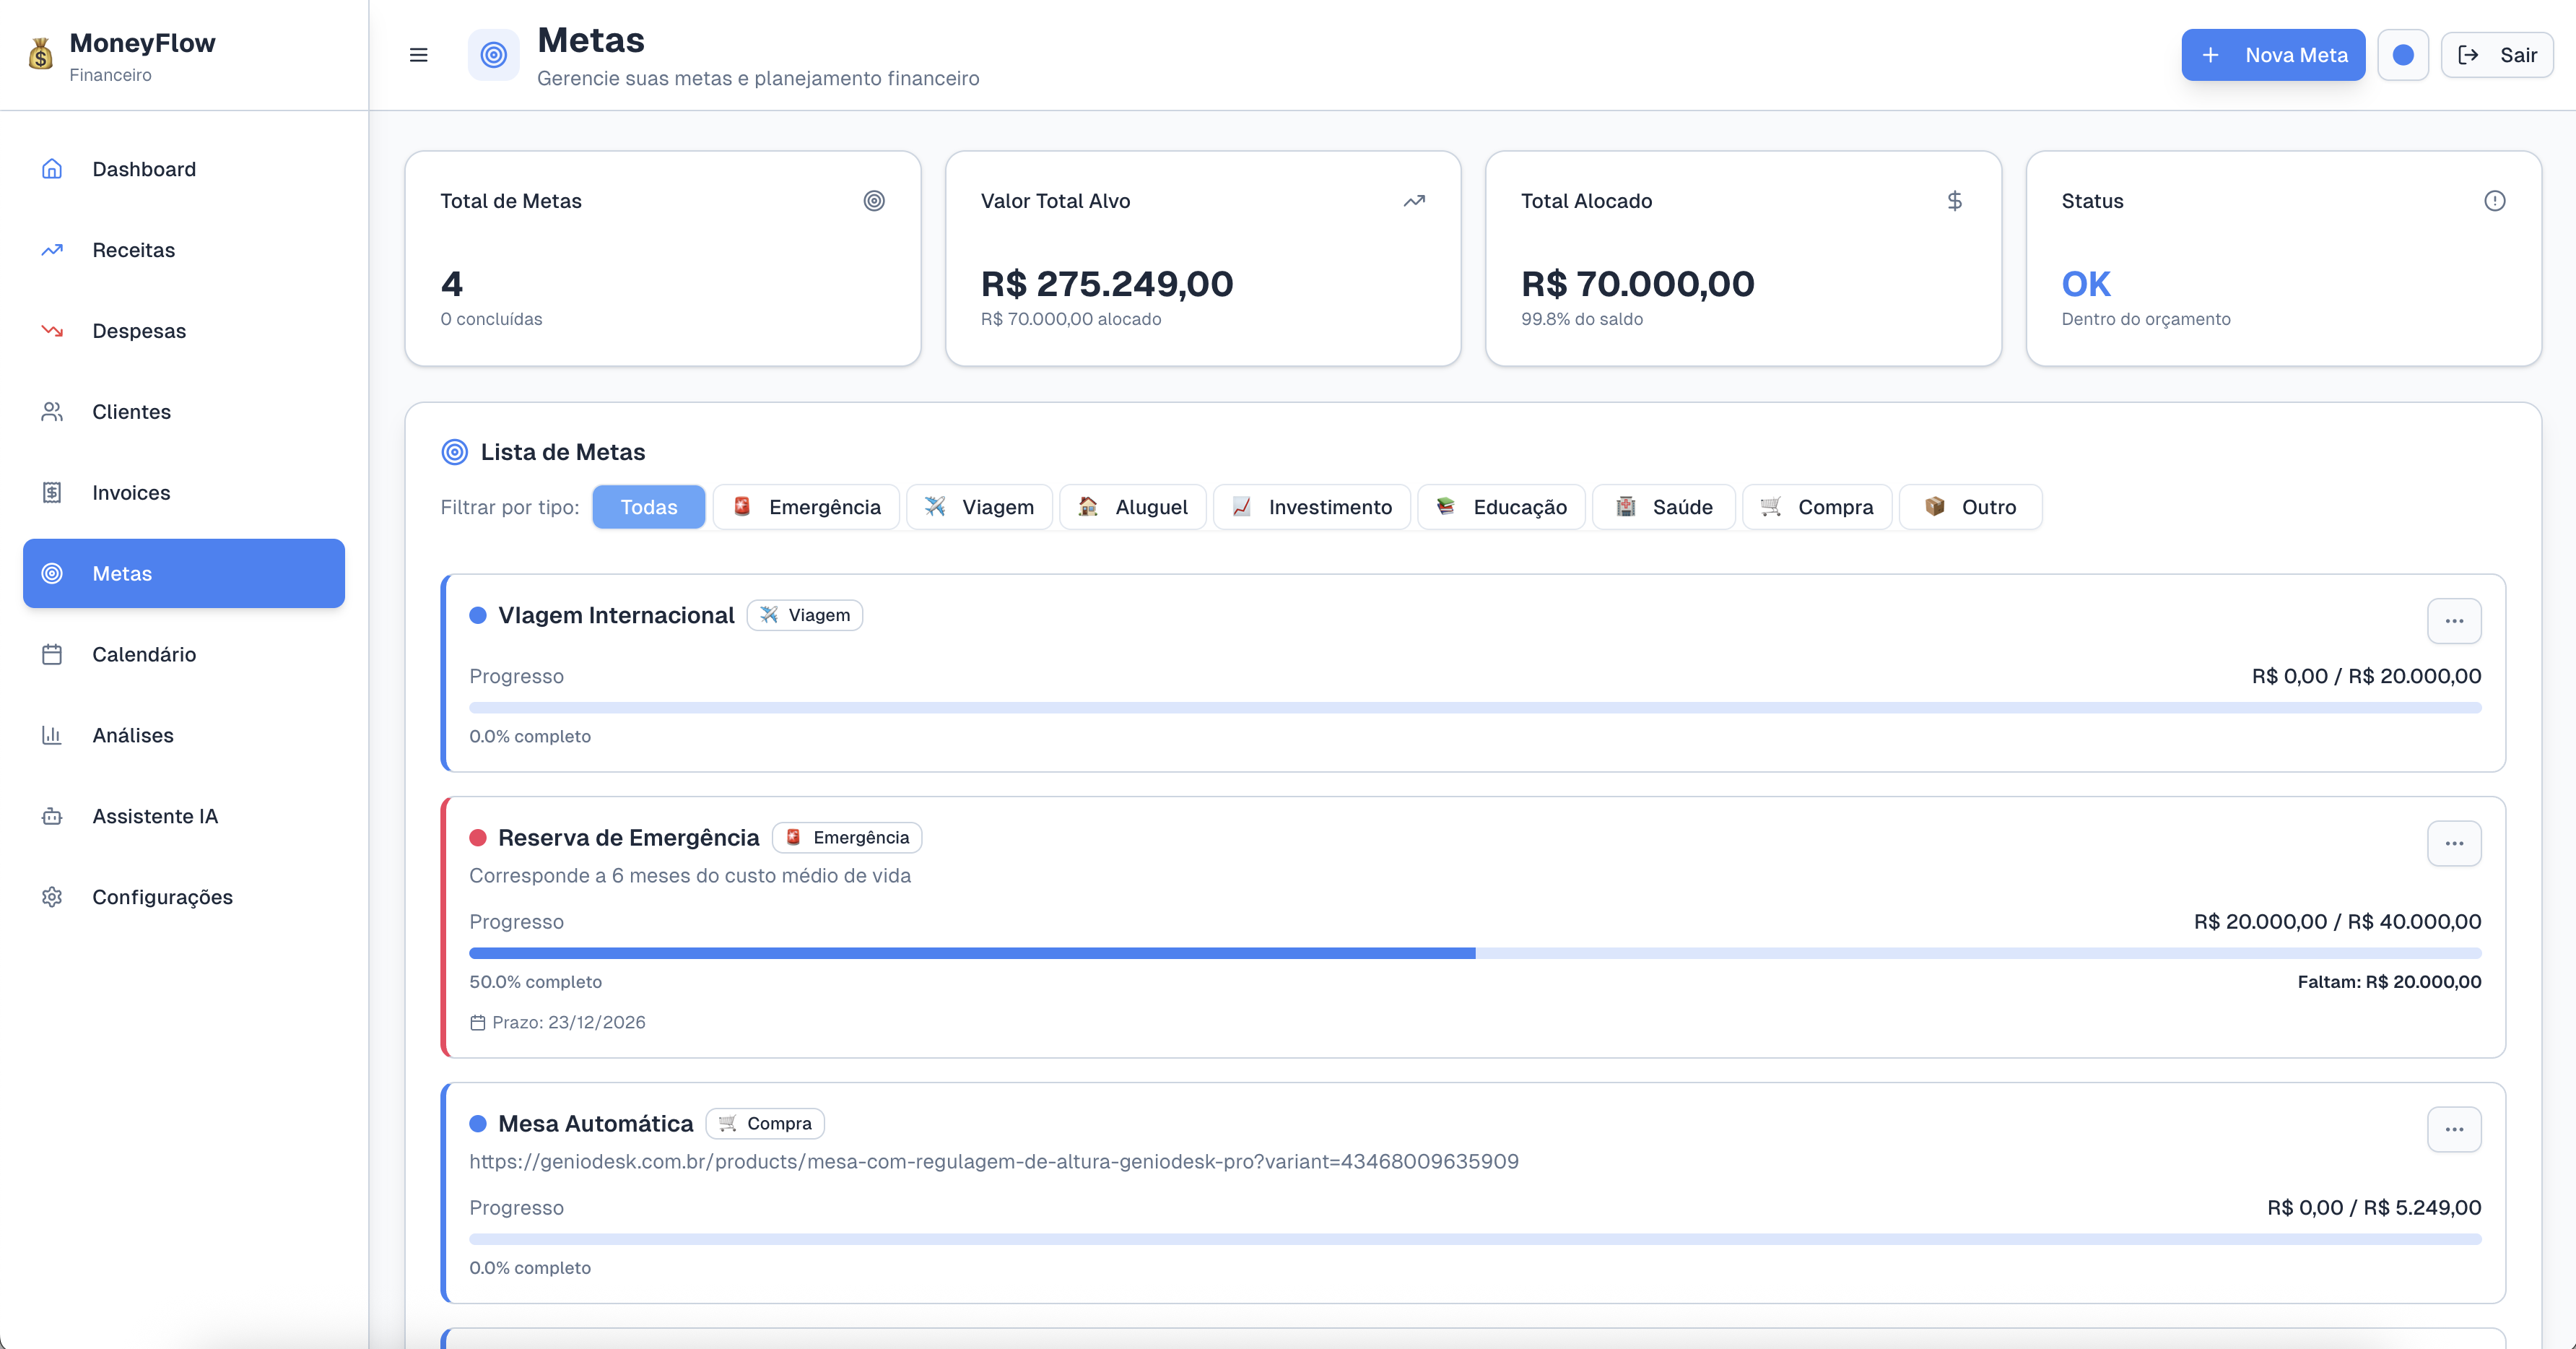Click the Emergência tag on Reserva de Emergência

pyautogui.click(x=847, y=838)
